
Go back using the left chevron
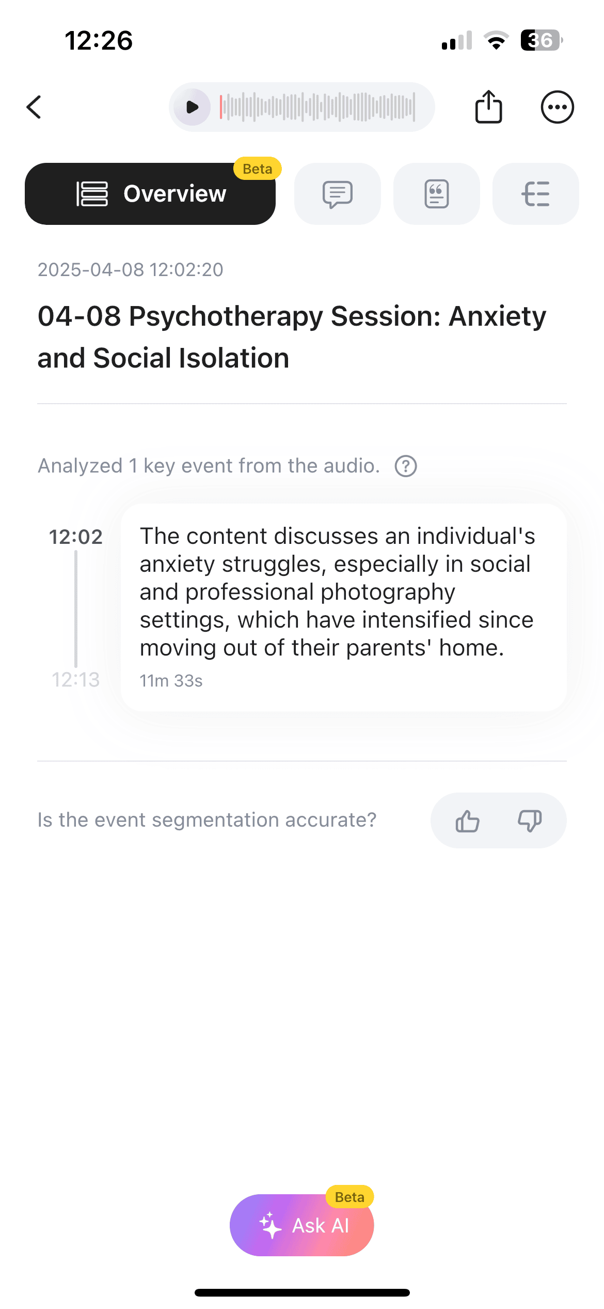(x=34, y=107)
